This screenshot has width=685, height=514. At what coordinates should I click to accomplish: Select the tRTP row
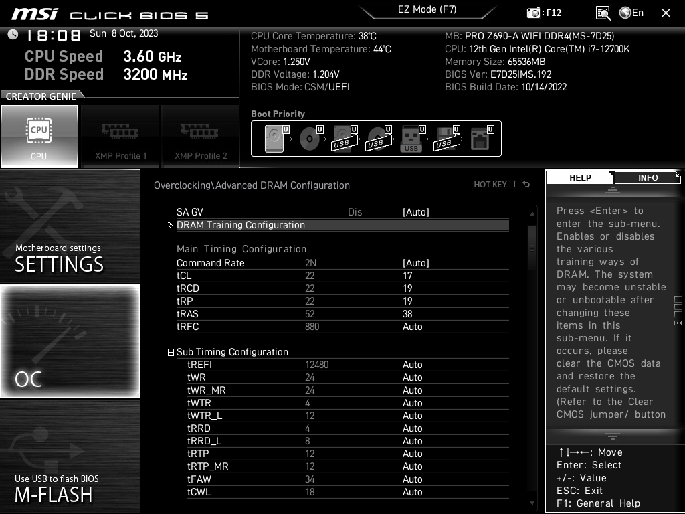coord(348,453)
